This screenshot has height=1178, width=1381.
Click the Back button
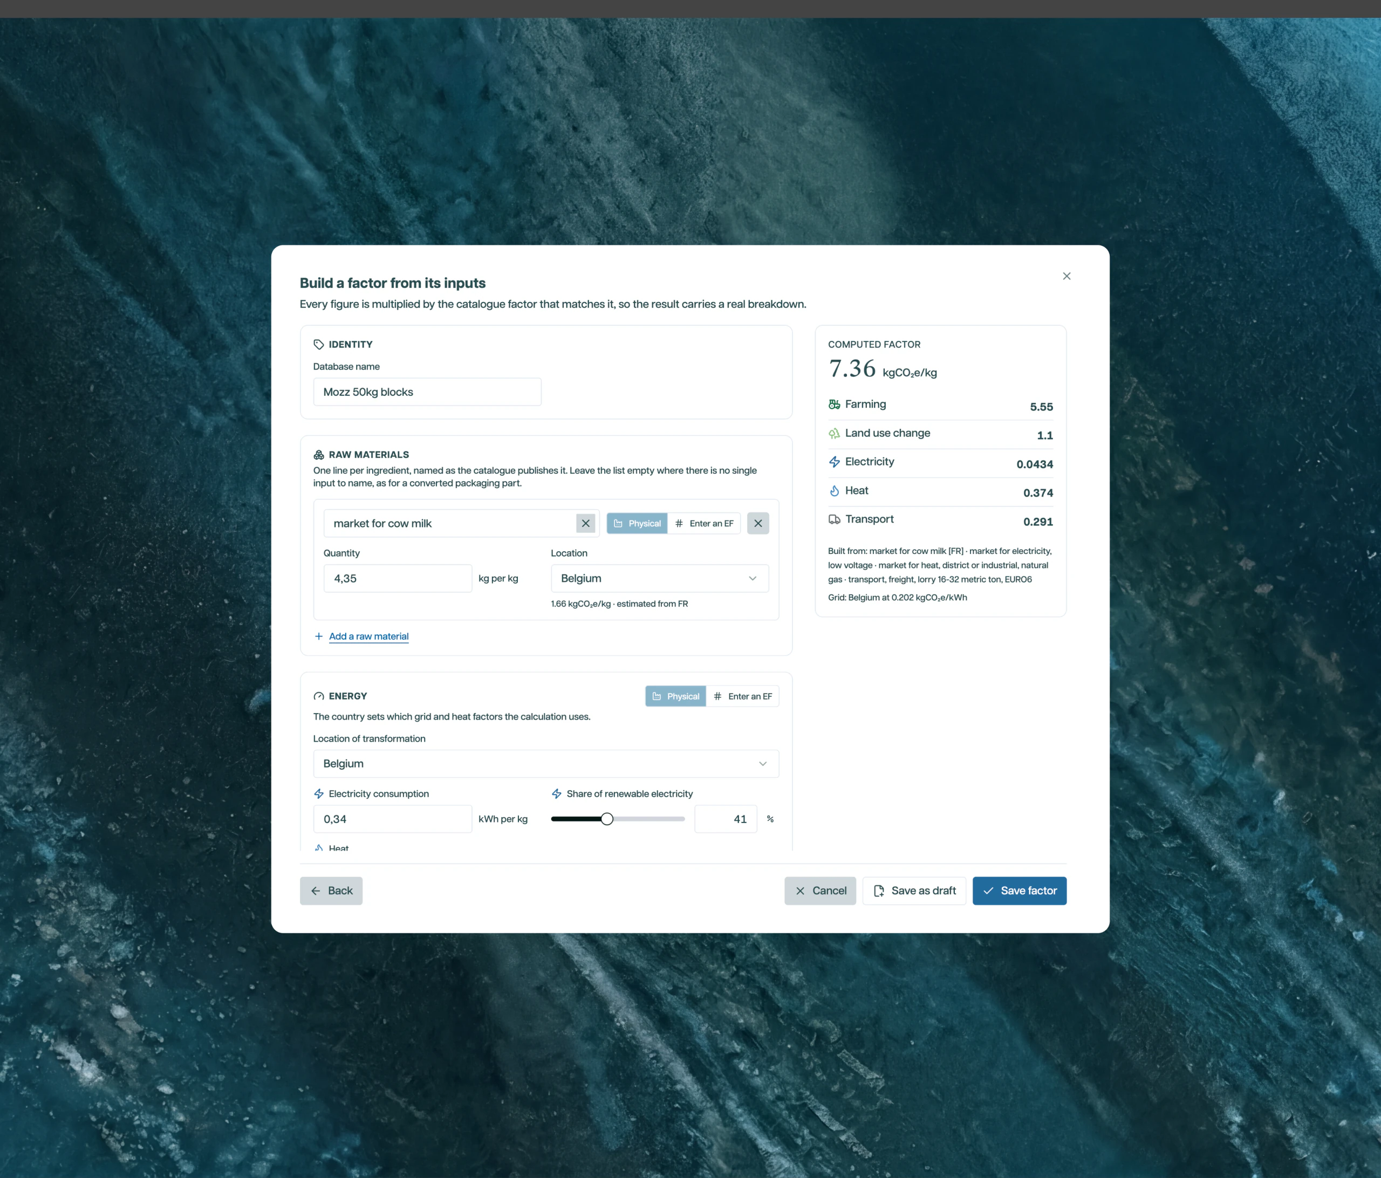331,891
